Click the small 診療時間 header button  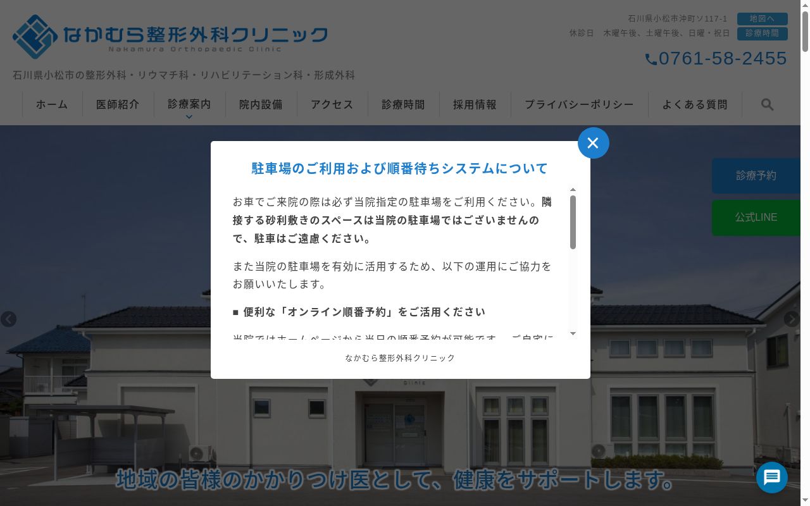pos(763,34)
